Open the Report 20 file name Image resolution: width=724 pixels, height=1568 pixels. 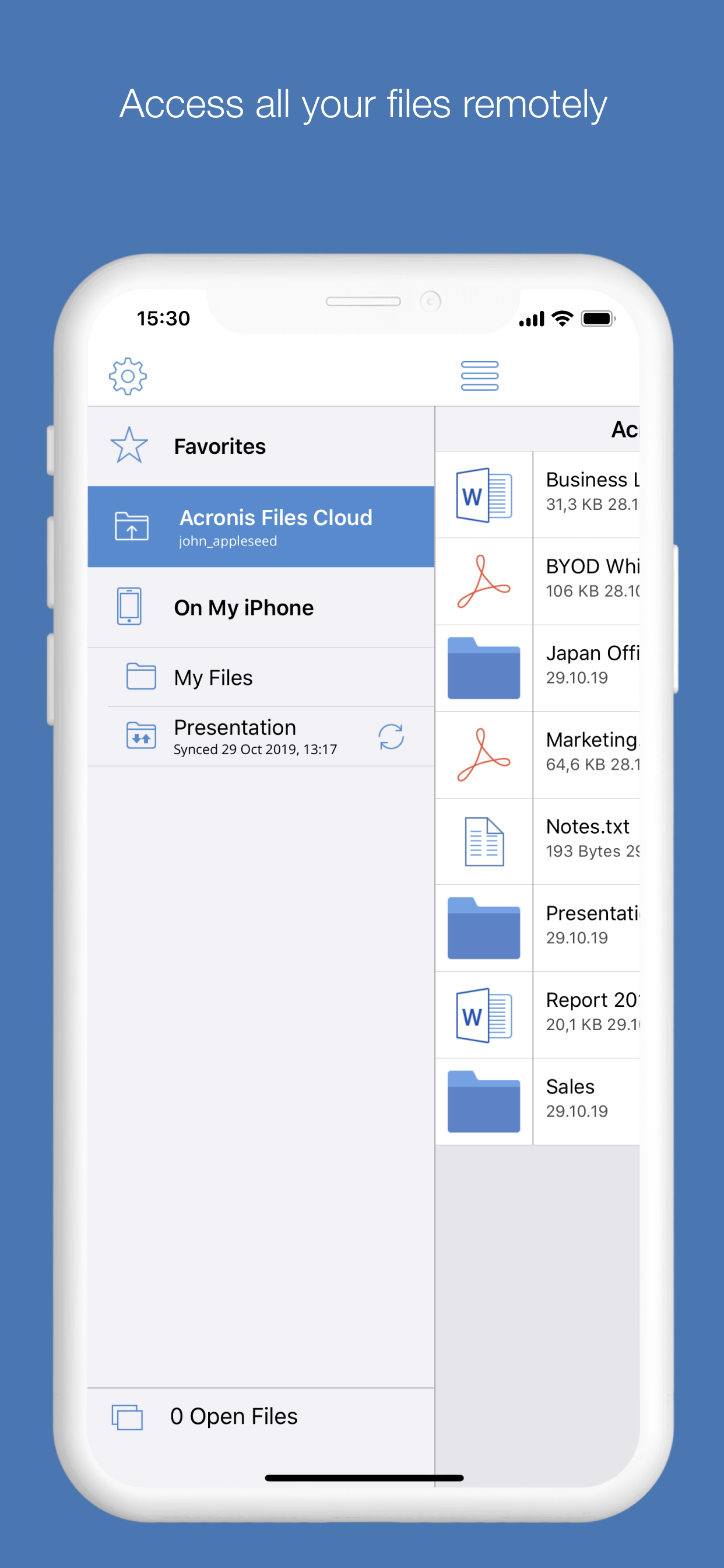coord(592,1000)
